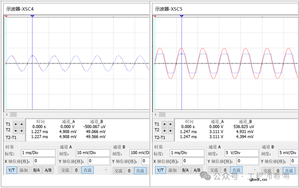Image resolution: width=299 pixels, height=188 pixels.
Task: Nudge T2 cursor left in XSC5
Action: tap(165, 130)
